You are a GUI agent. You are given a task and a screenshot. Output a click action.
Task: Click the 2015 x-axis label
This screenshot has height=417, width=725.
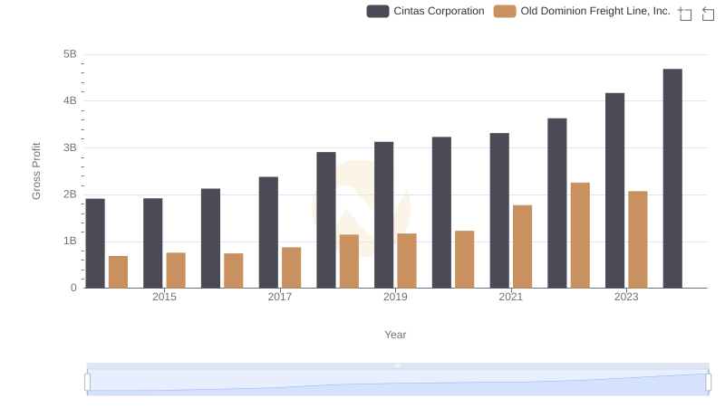(164, 297)
